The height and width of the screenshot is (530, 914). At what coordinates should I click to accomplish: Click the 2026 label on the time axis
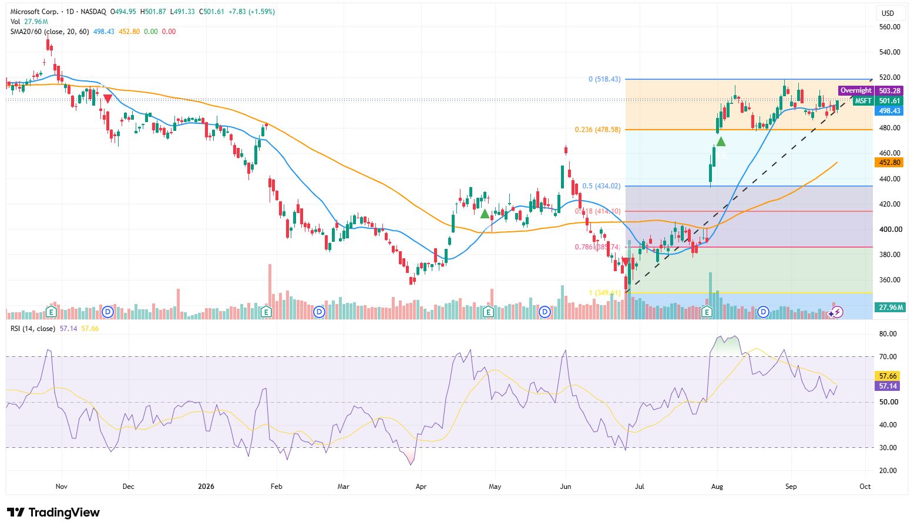click(206, 487)
